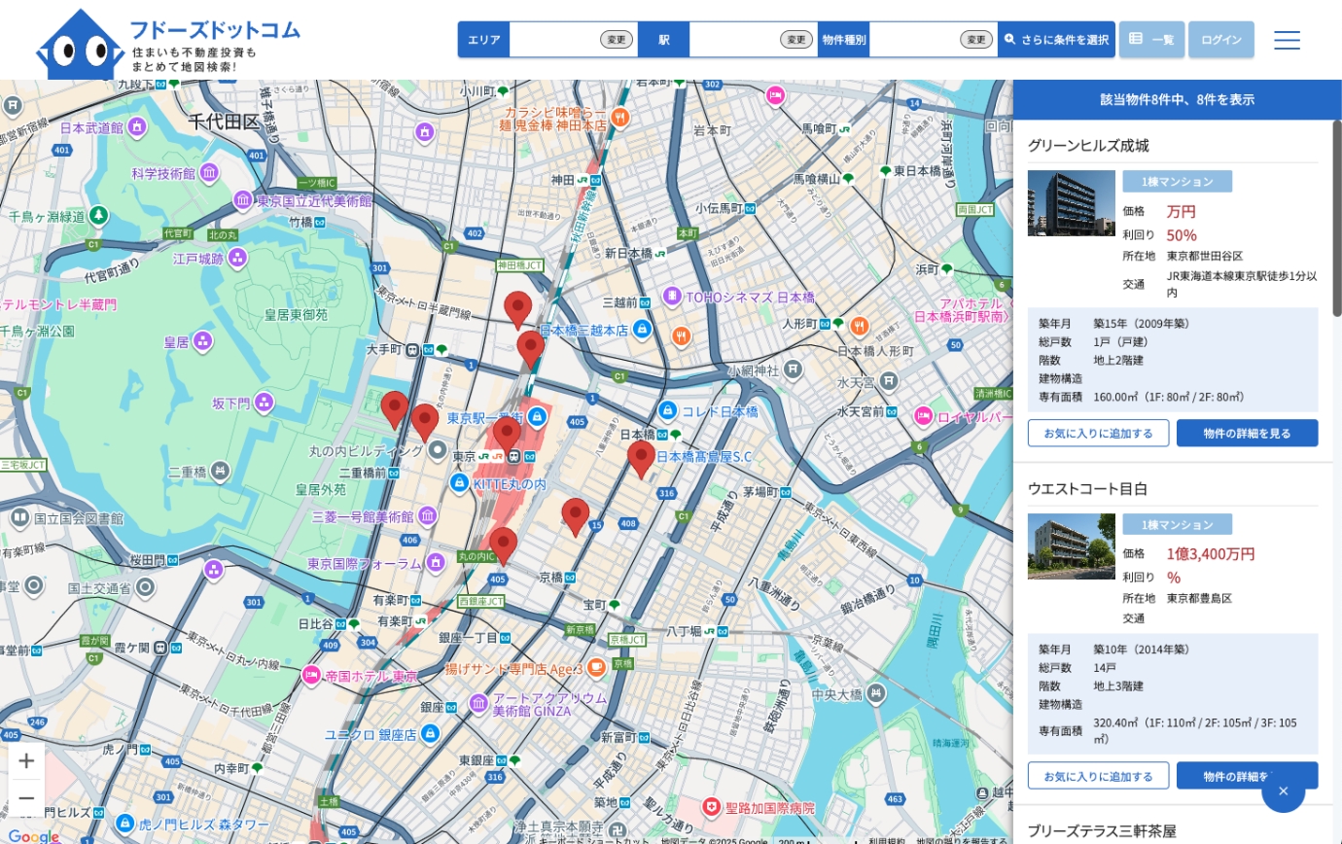Zoom out the map with minus button

tap(26, 798)
